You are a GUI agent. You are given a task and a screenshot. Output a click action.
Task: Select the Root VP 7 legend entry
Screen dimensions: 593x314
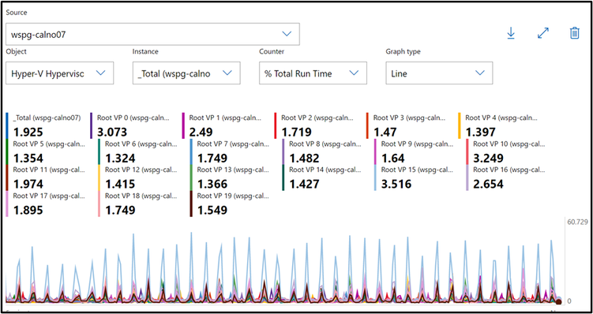[230, 152]
